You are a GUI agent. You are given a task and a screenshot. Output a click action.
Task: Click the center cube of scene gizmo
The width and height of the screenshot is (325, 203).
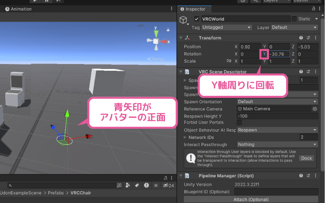pyautogui.click(x=156, y=41)
